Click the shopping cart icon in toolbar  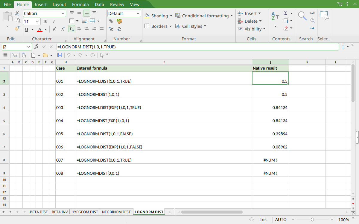14,55
